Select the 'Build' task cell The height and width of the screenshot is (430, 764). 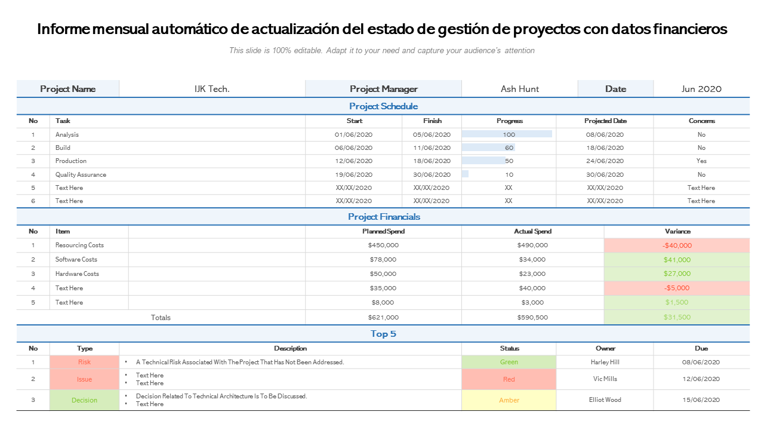point(177,148)
